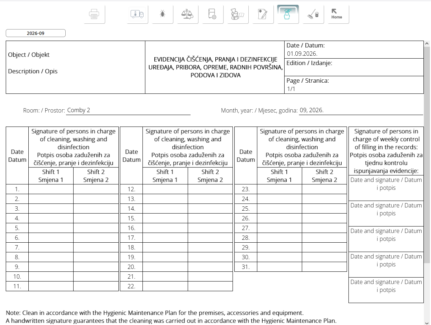
Task: Click the Month, year field showing 09, 2026.
Action: pos(361,111)
